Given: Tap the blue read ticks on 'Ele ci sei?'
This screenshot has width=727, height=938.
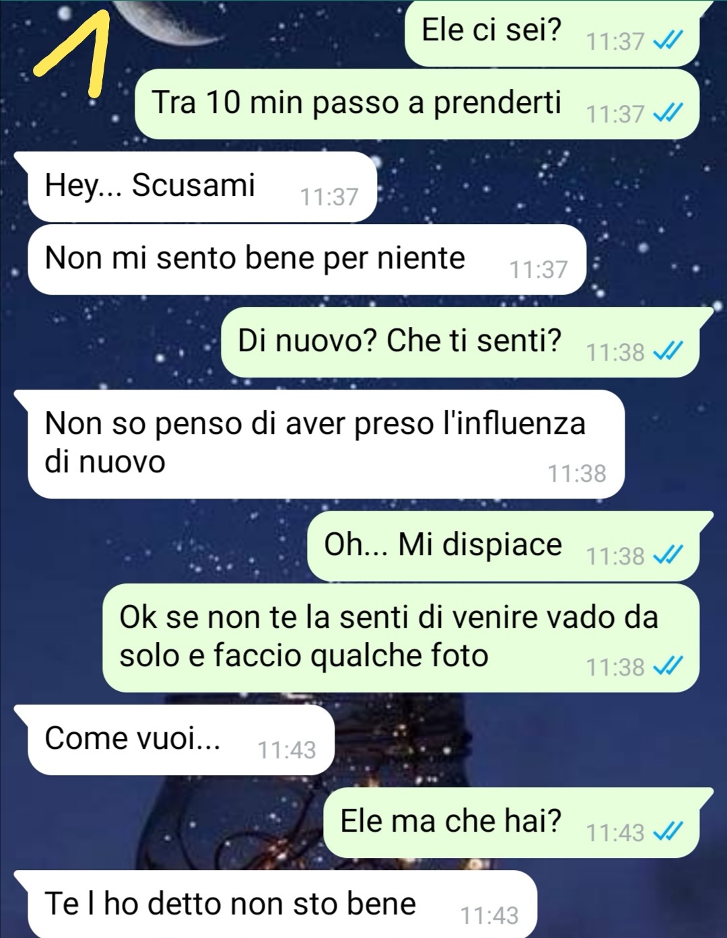Looking at the screenshot, I should (668, 41).
